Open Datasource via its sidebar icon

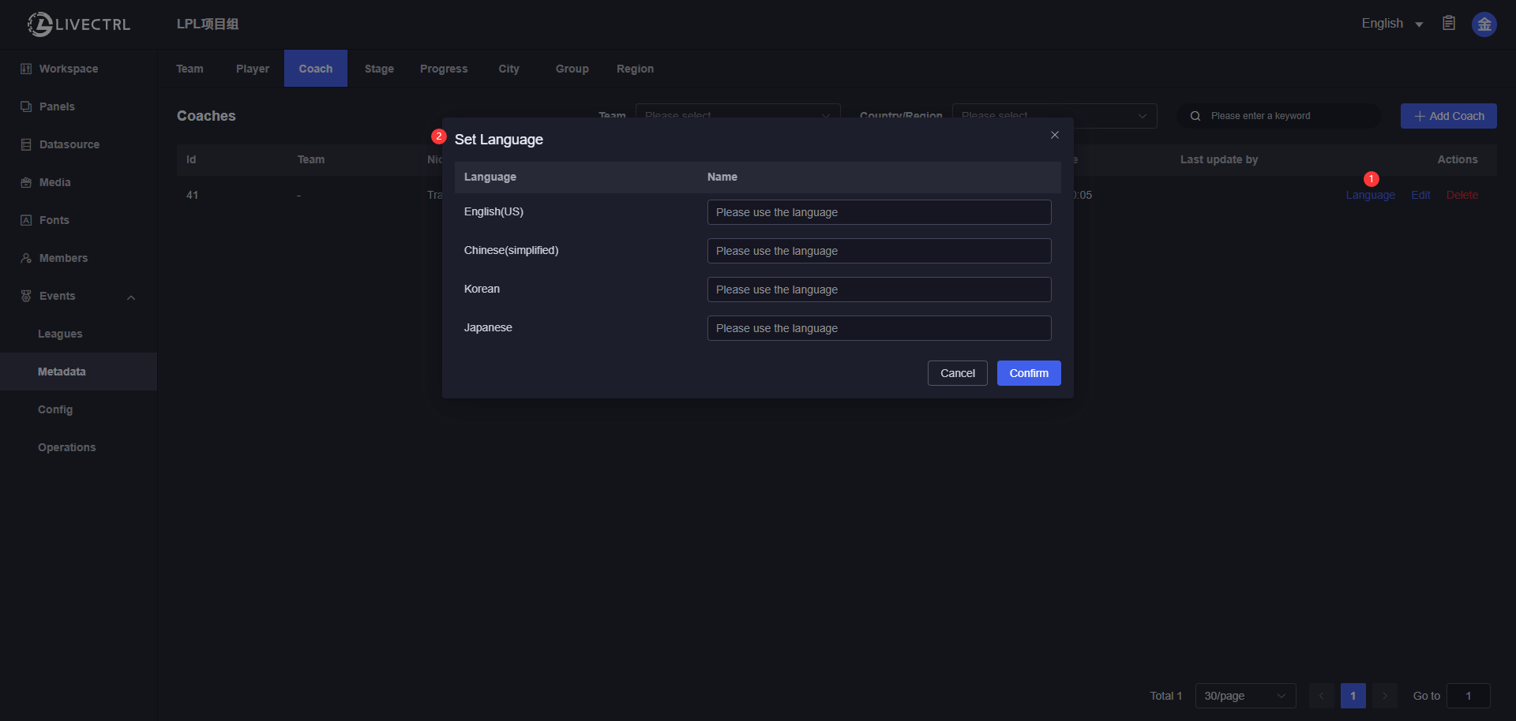tap(26, 144)
